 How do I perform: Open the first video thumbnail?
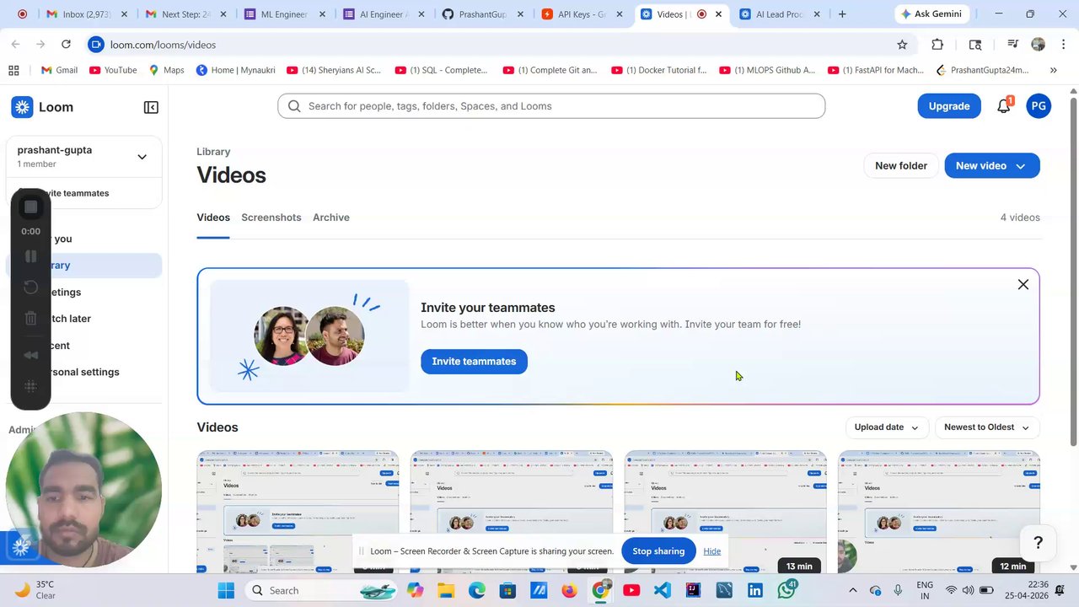[298, 512]
